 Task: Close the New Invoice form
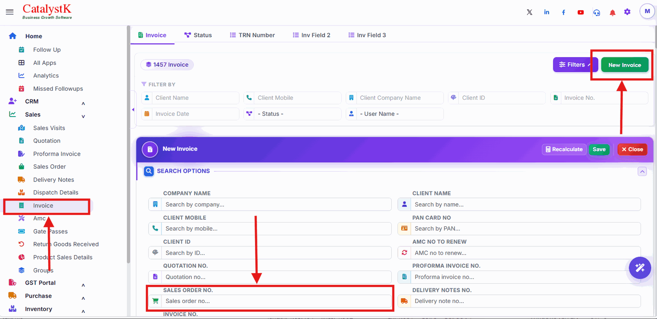632,149
